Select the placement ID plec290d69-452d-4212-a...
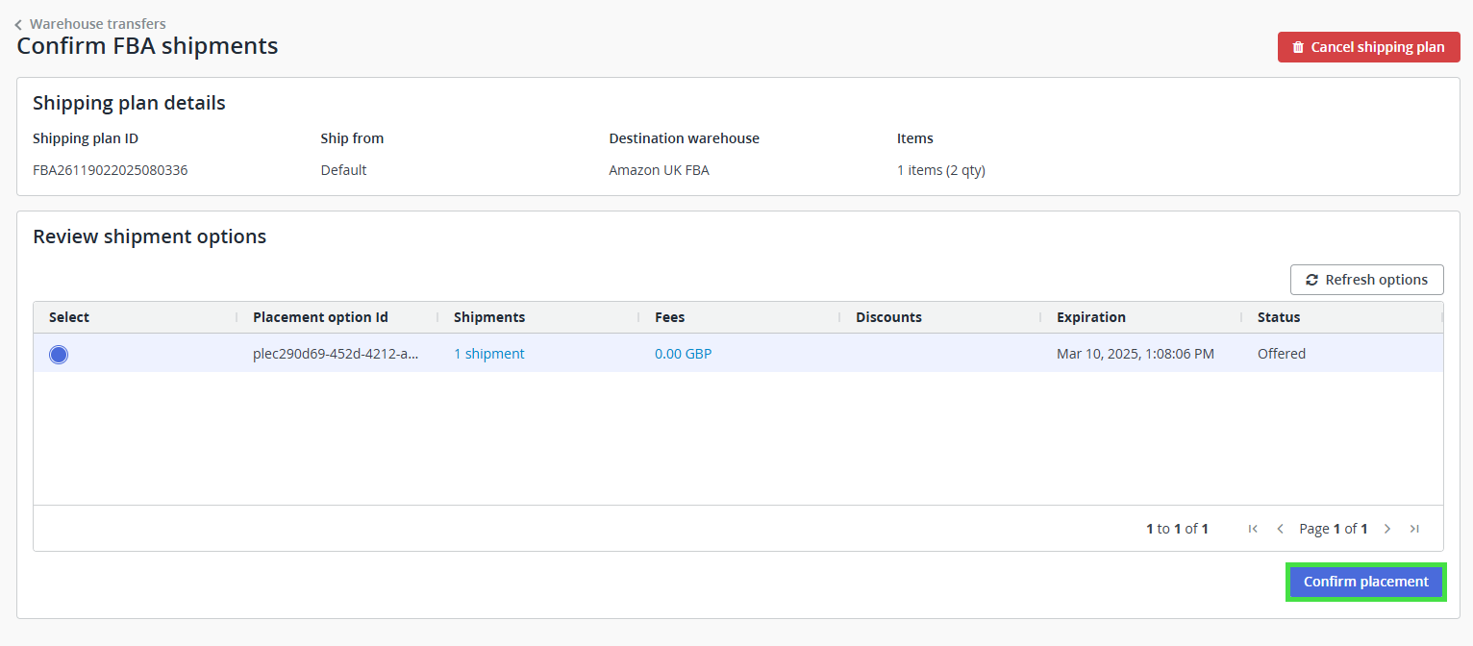Viewport: 1473px width, 646px height. (x=336, y=354)
